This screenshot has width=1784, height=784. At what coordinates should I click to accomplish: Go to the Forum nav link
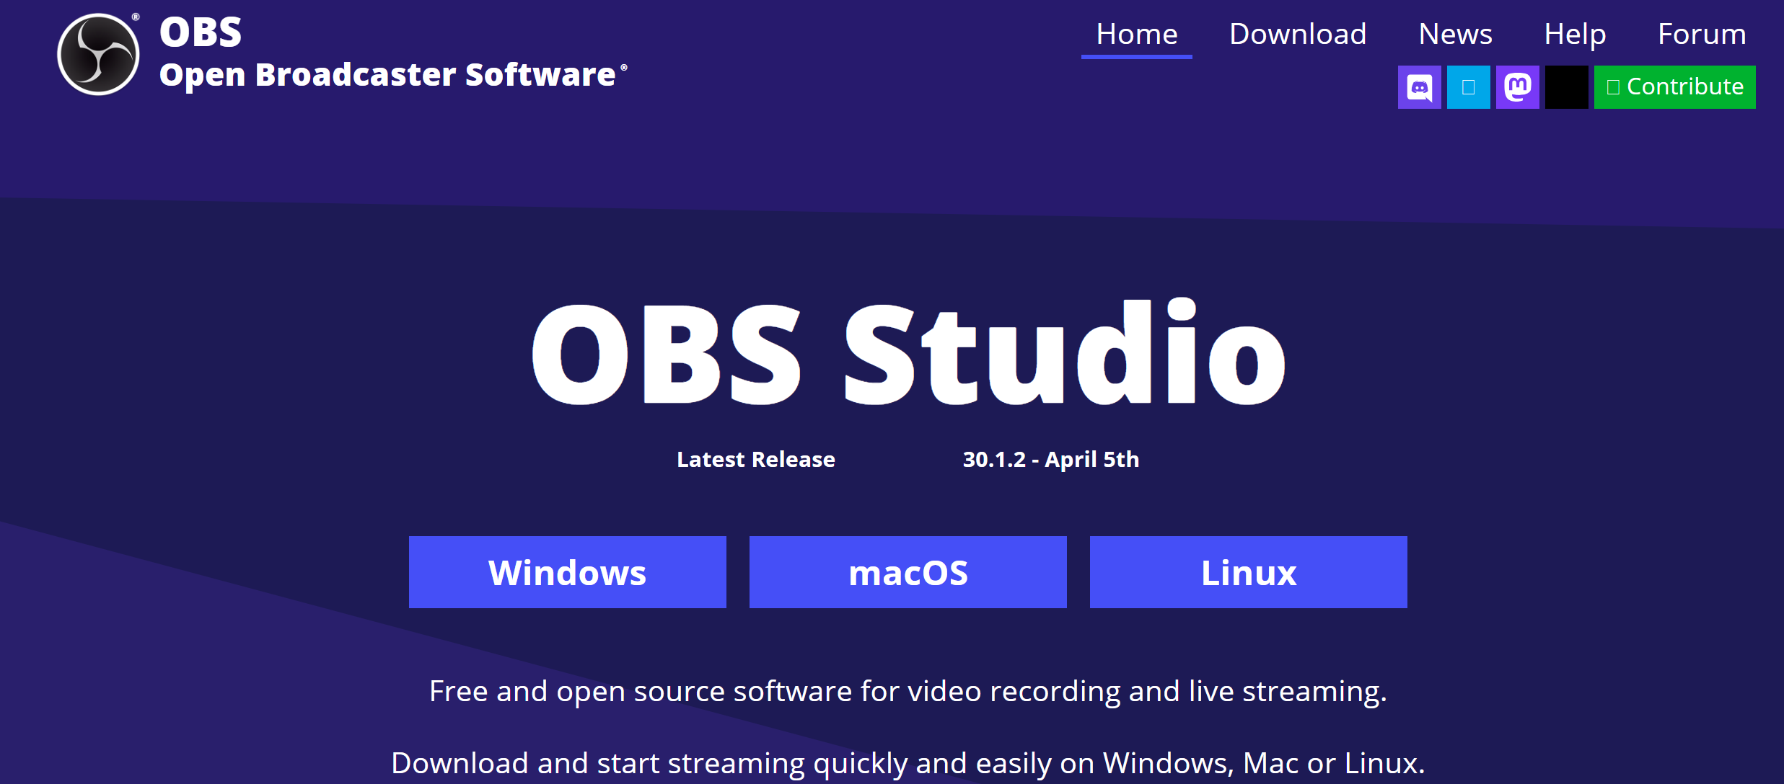tap(1701, 34)
